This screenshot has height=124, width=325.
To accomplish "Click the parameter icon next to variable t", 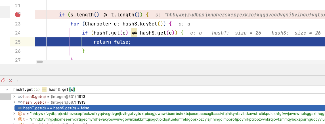I will [20, 119].
